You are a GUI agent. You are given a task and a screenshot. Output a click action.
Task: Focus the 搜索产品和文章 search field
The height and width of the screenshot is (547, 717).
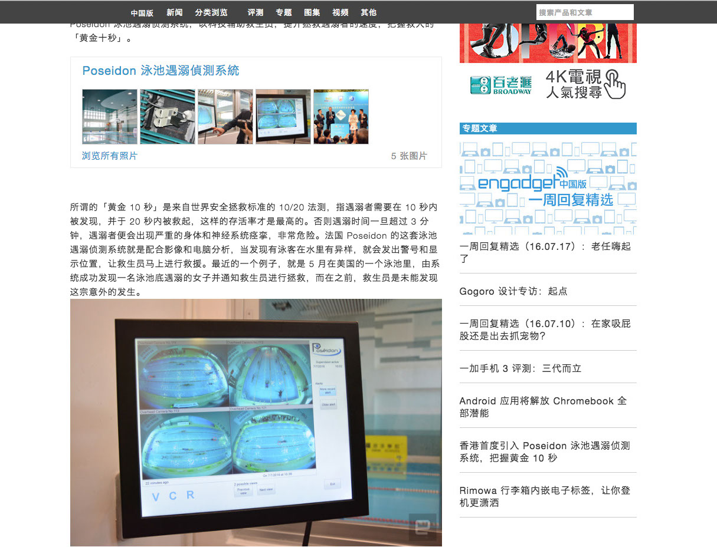[584, 12]
